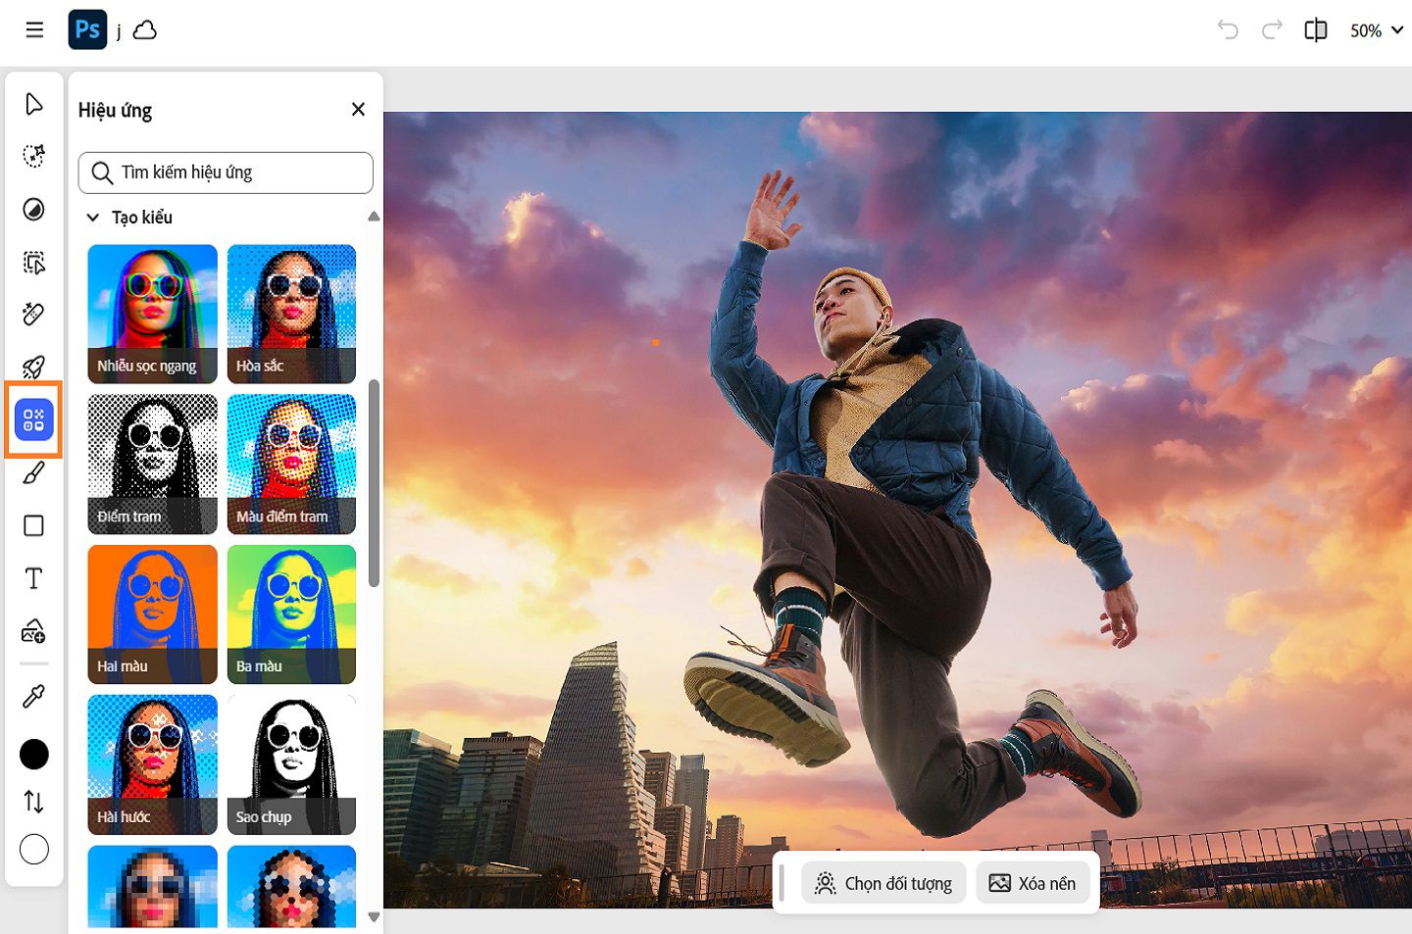The height and width of the screenshot is (934, 1412).
Task: Open the black foreground color swatch
Action: tap(34, 754)
